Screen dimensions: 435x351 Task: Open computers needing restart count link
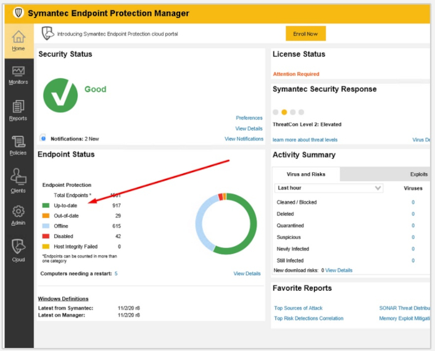click(x=116, y=273)
